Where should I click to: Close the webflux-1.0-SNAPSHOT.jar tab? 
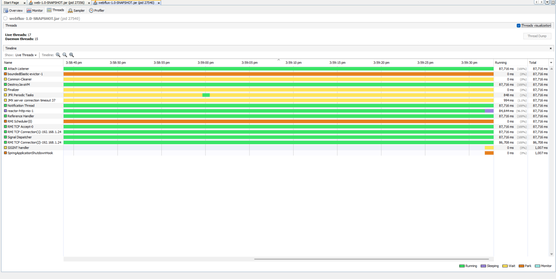click(x=159, y=3)
